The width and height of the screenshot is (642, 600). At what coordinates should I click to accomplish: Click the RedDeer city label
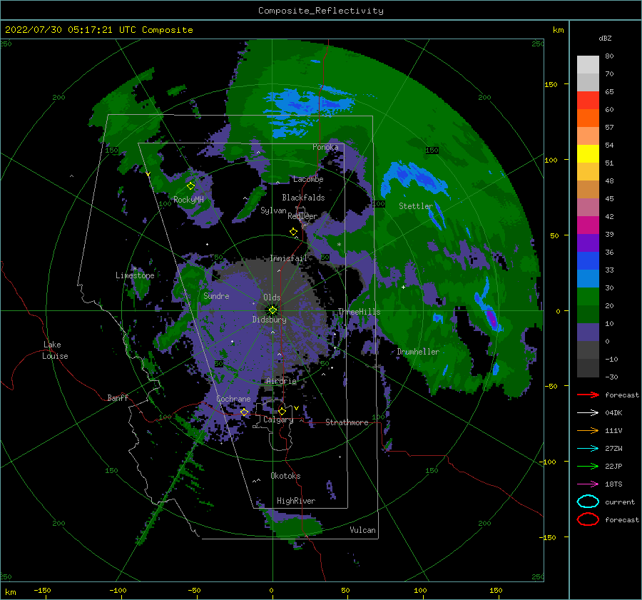[302, 216]
